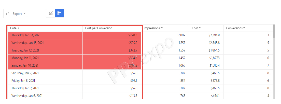Open the Export dropdown
This screenshot has width=281, height=104.
click(x=24, y=14)
